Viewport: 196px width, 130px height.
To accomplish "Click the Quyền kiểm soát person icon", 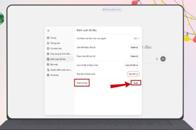I will 48,70.
